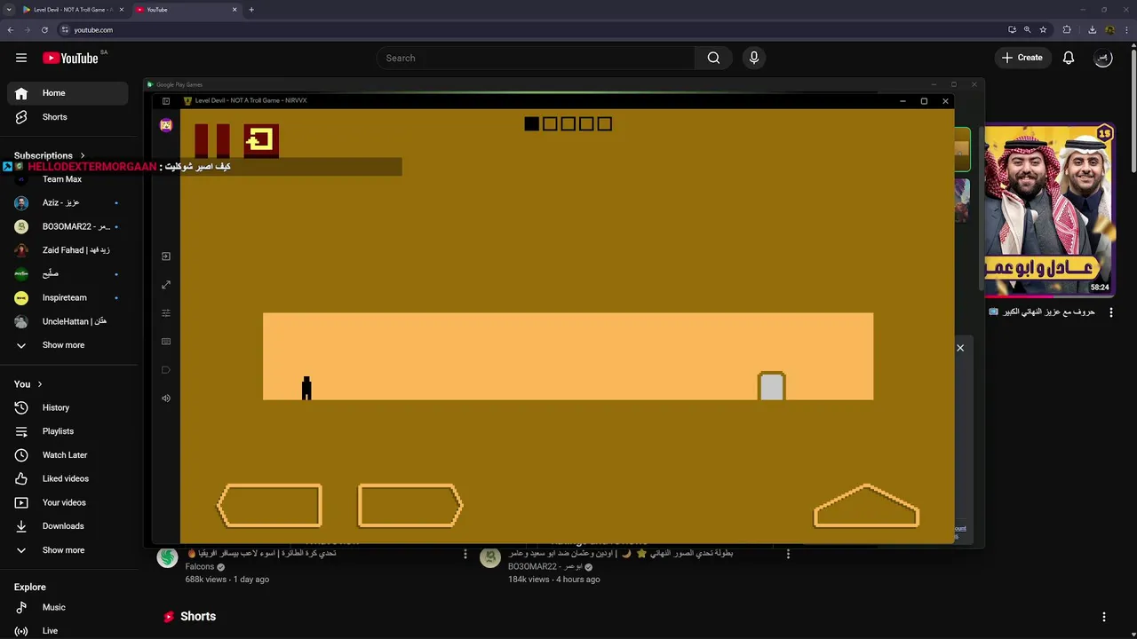Open keyboard mapping icon in game sidebar
Viewport: 1137px width, 639px height.
[x=166, y=342]
